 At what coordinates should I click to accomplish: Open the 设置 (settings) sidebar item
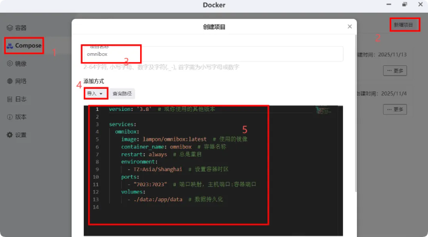[x=16, y=135]
